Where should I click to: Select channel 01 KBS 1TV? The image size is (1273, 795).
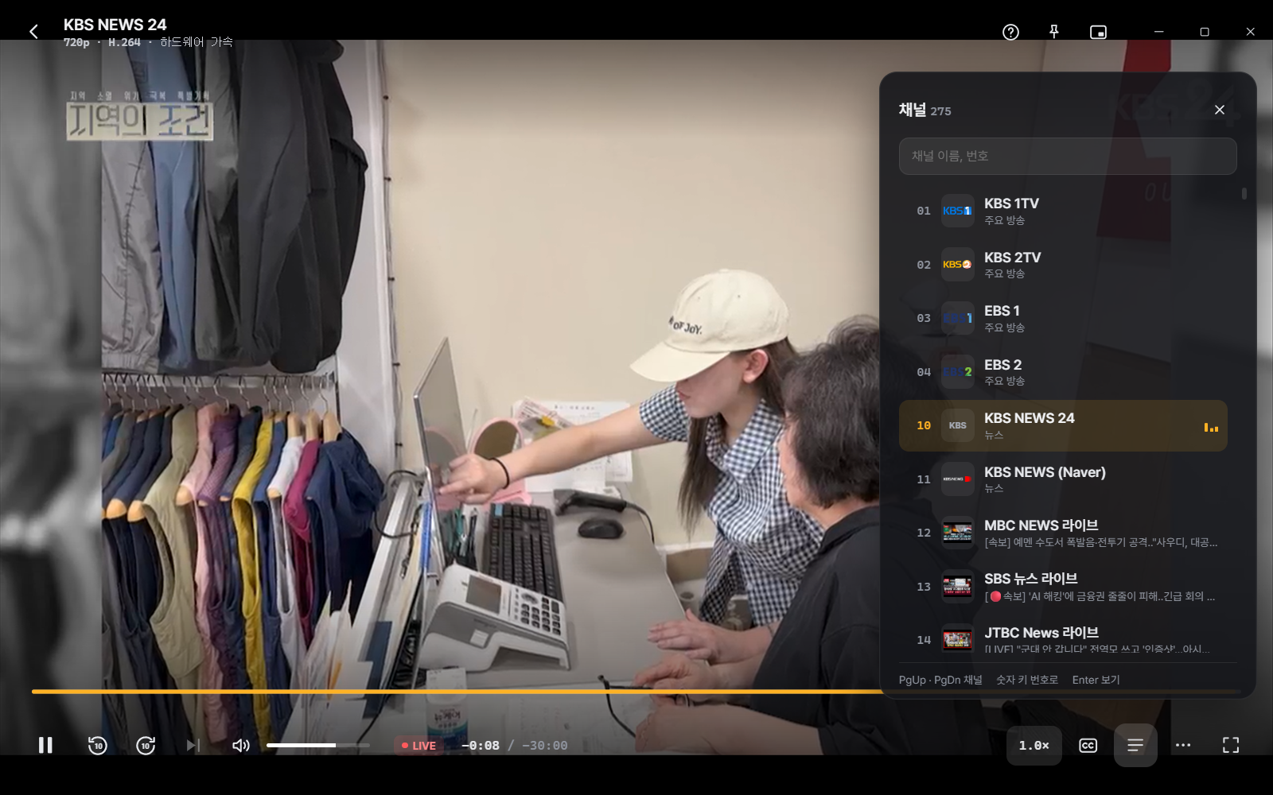click(x=1063, y=211)
